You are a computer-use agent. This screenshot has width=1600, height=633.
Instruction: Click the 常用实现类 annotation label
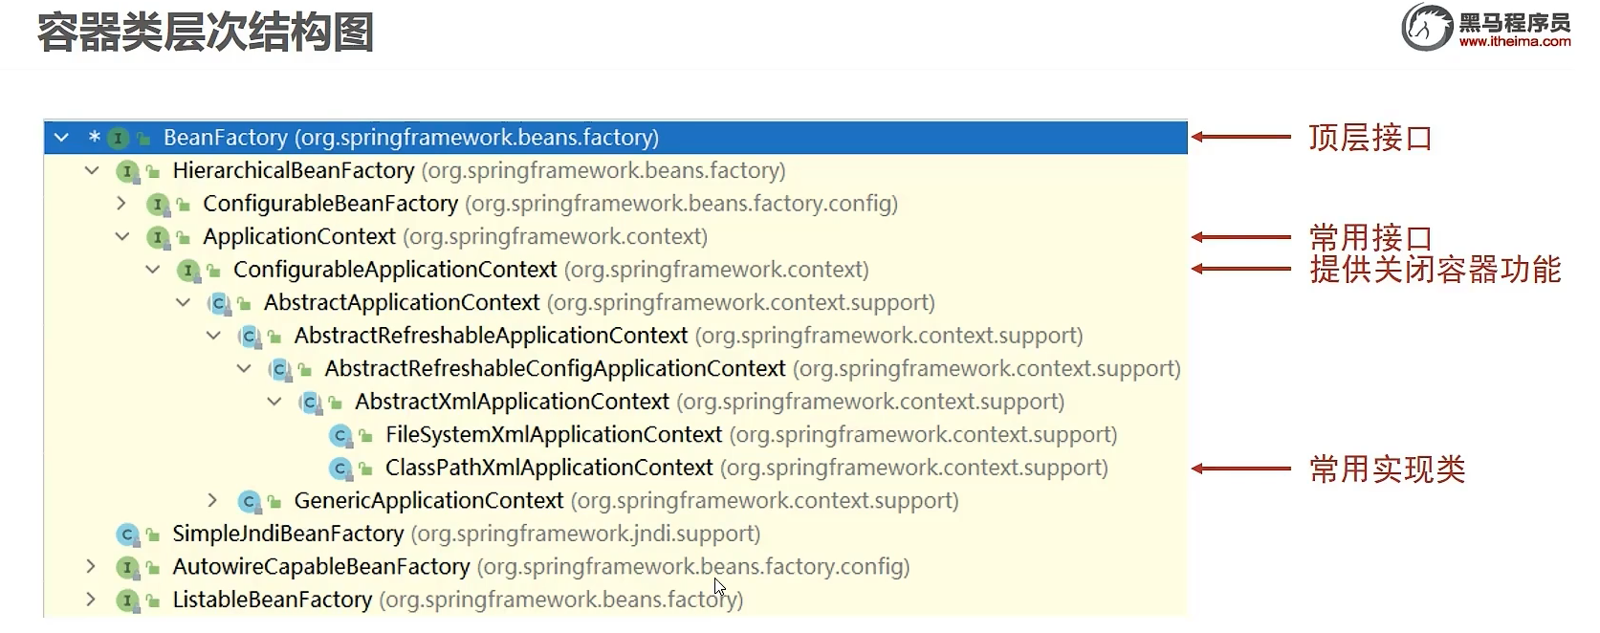pos(1387,469)
